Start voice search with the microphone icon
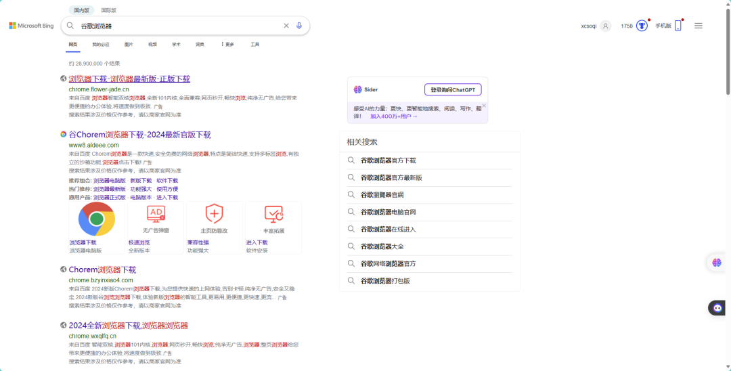This screenshot has height=371, width=731. [299, 26]
